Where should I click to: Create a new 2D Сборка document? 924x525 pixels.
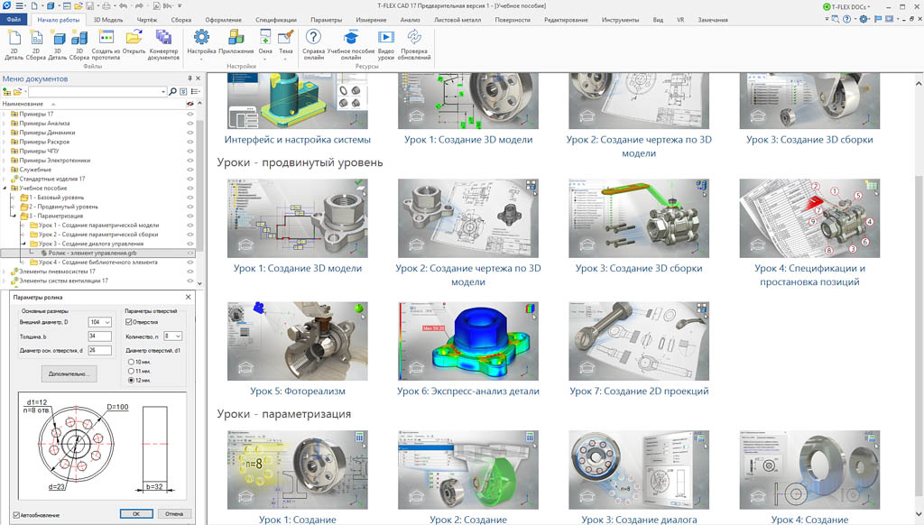point(36,45)
